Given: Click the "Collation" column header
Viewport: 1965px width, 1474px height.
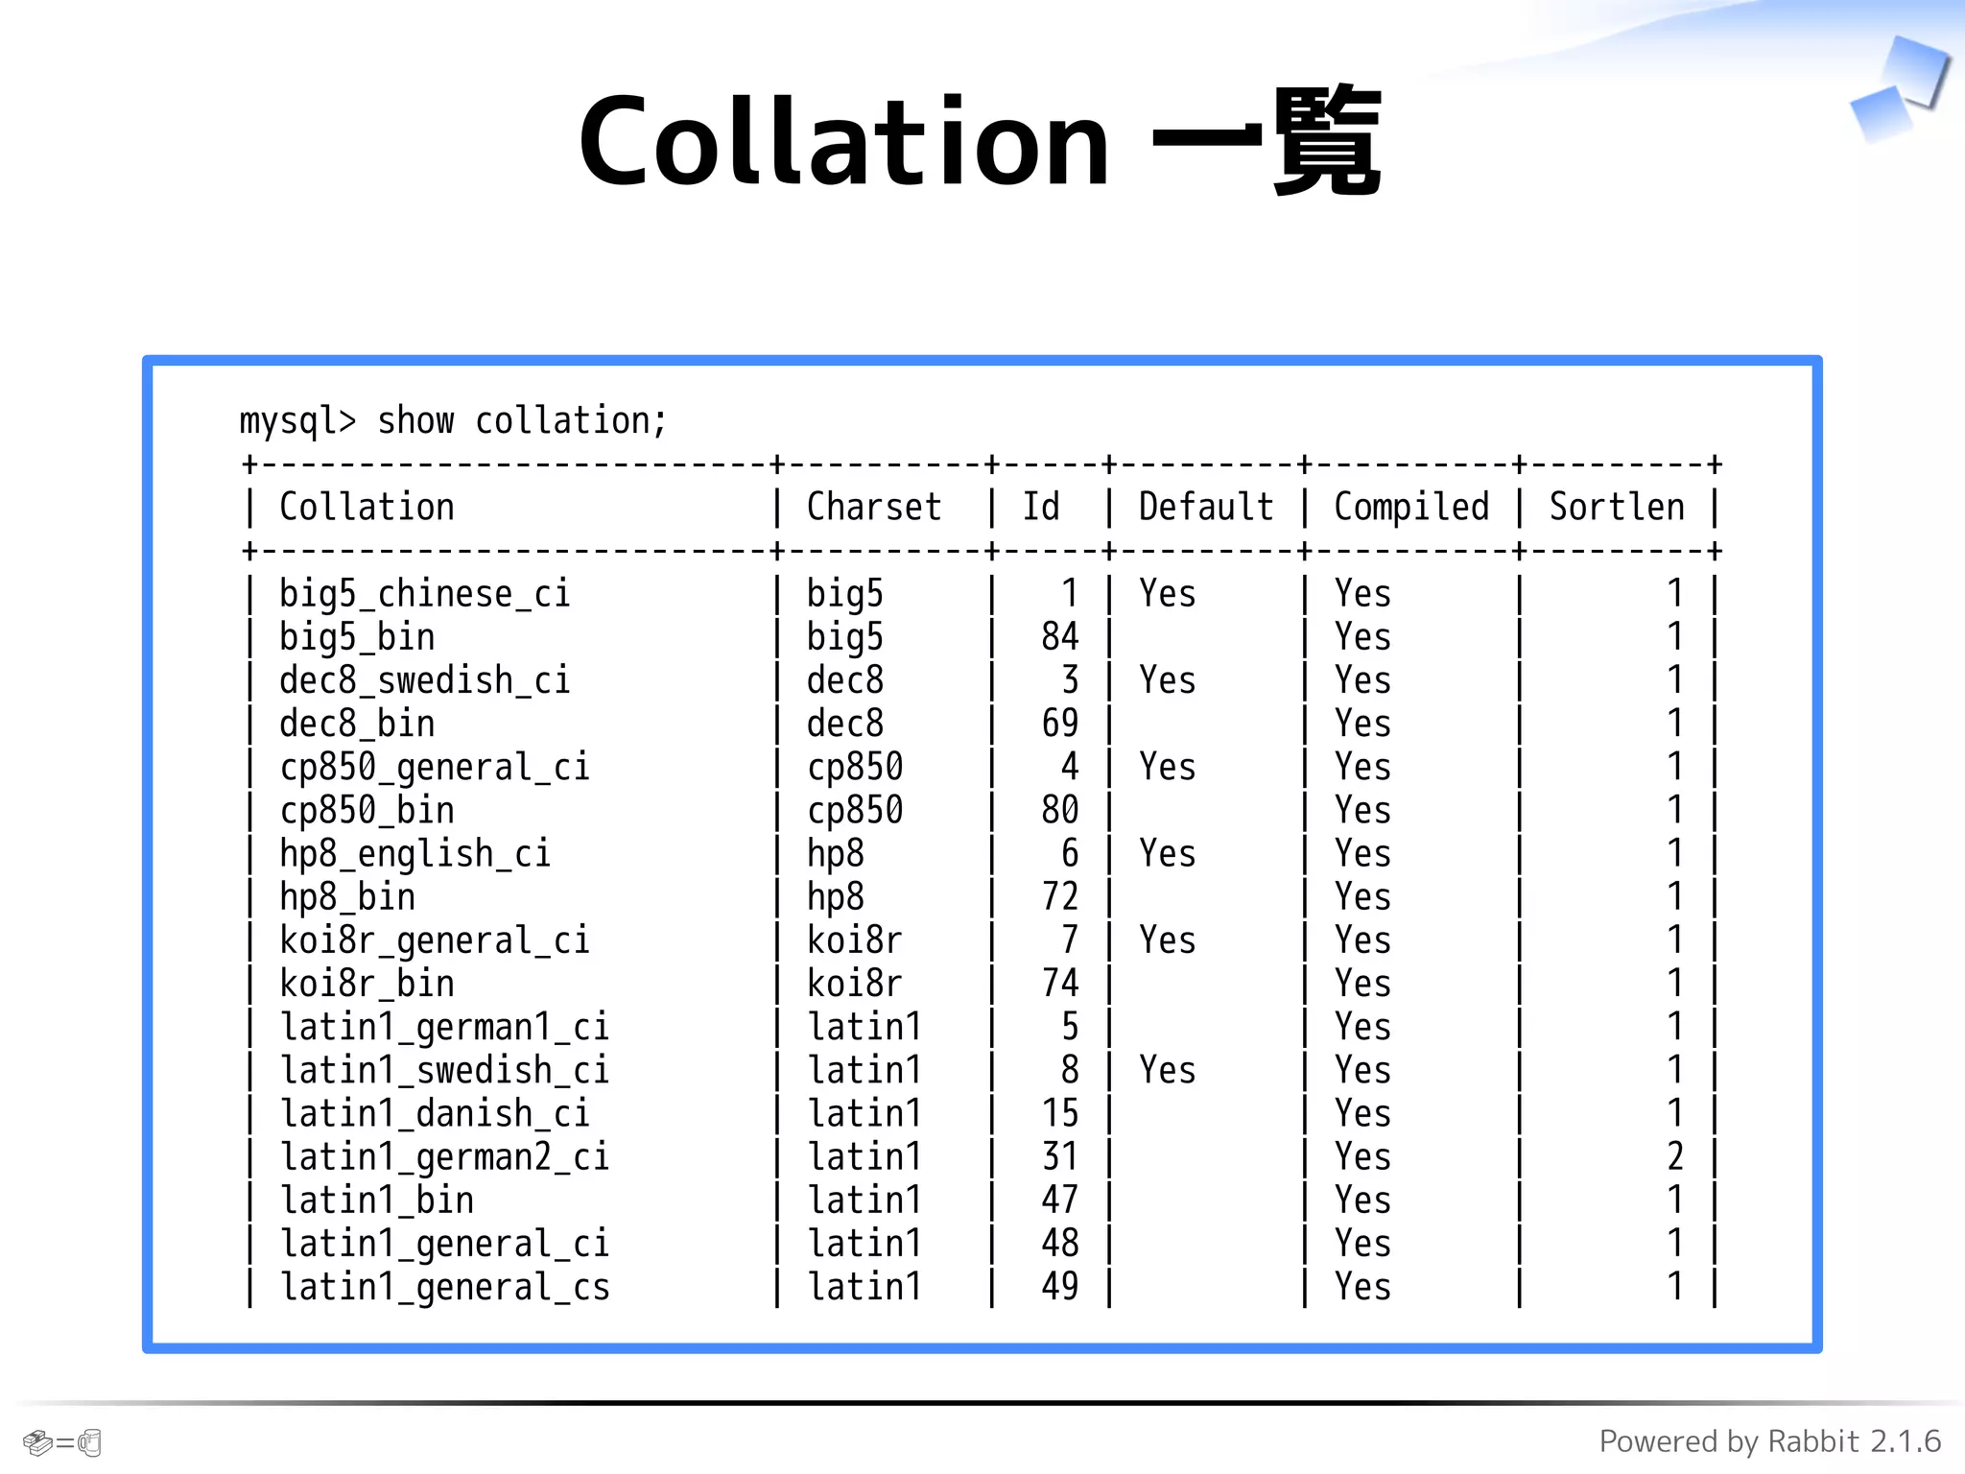Looking at the screenshot, I should (x=367, y=508).
